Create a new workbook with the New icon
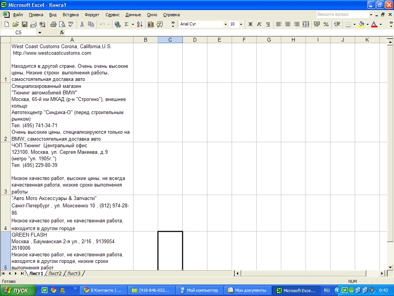The height and width of the screenshot is (296, 394). point(7,24)
